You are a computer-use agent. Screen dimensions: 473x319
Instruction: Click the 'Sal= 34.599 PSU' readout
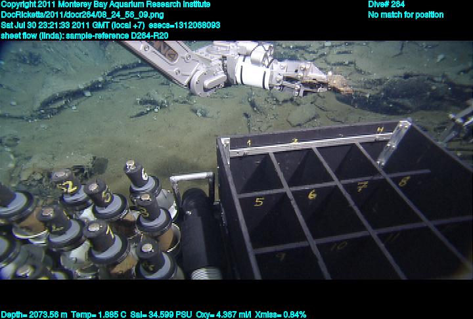click(161, 315)
